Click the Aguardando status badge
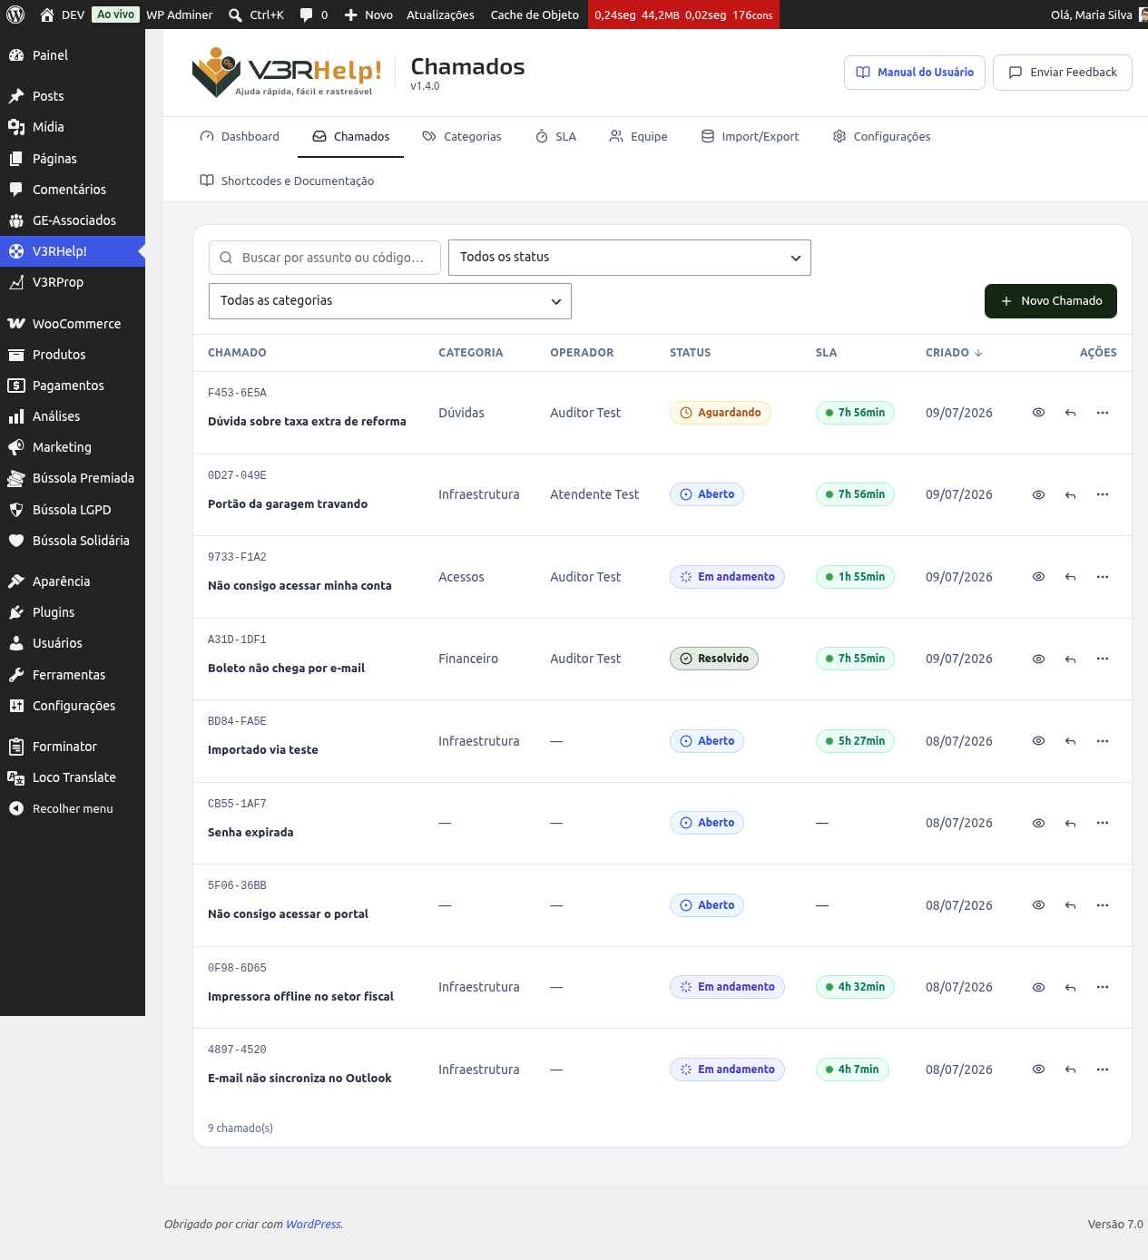The height and width of the screenshot is (1260, 1148). (x=721, y=413)
